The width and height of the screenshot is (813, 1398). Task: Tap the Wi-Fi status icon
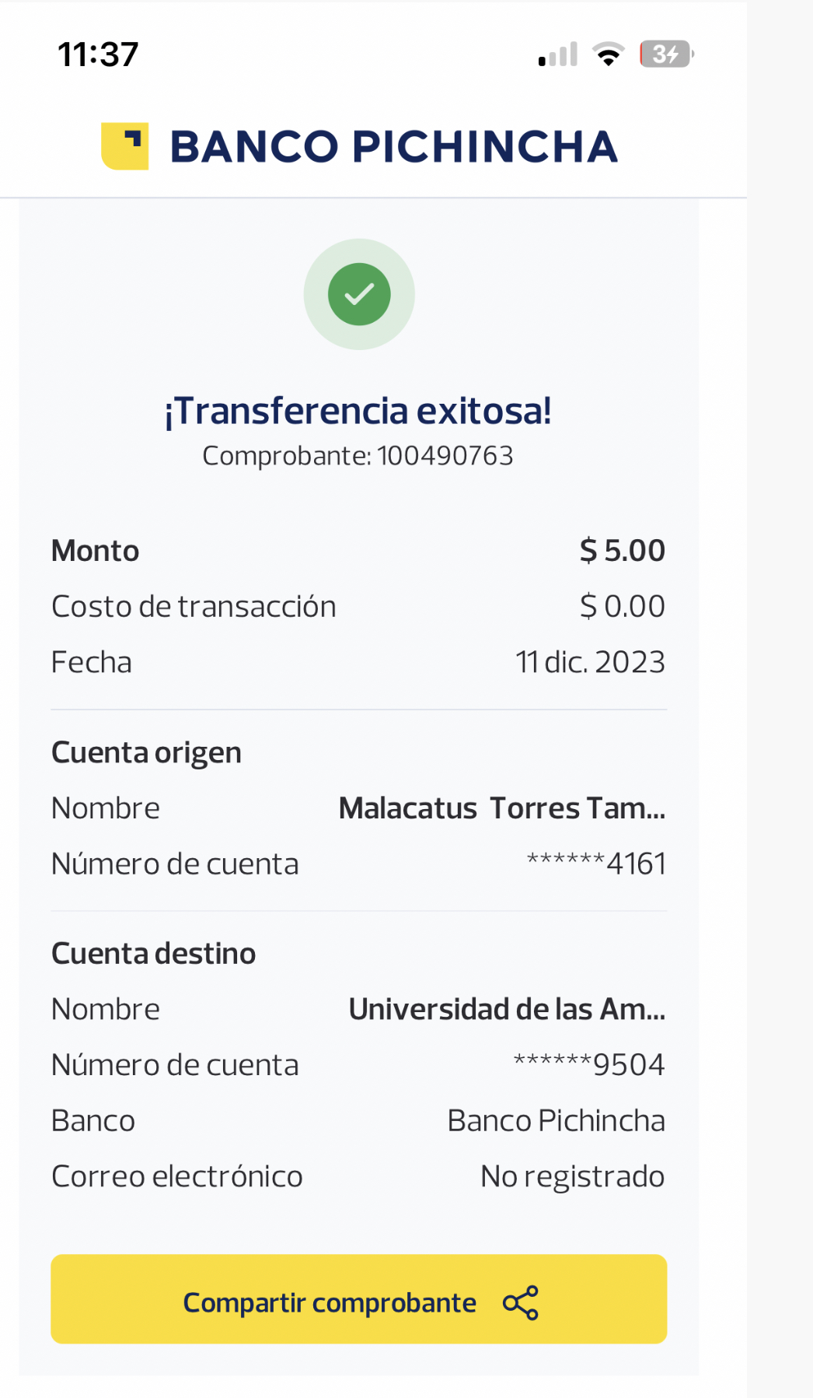(x=608, y=54)
